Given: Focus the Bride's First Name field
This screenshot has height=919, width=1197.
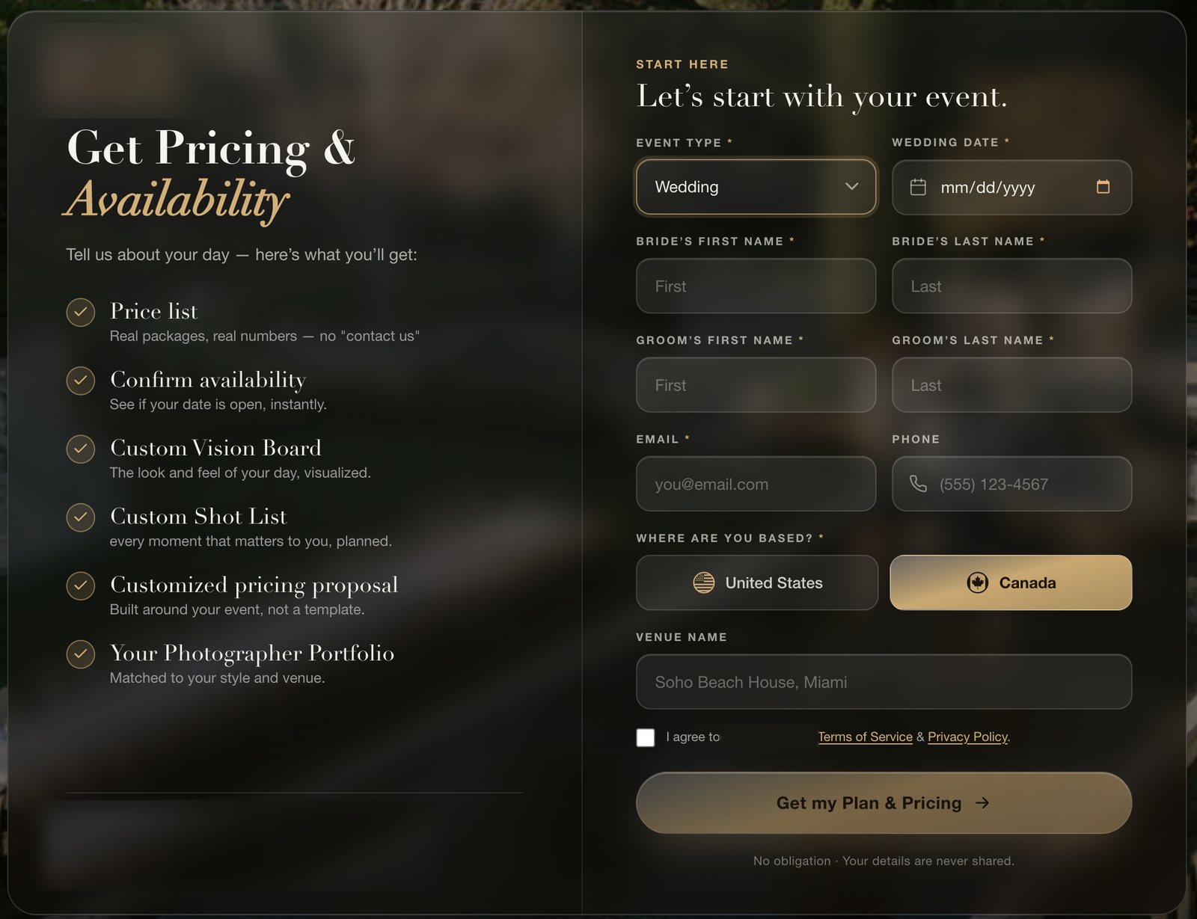Looking at the screenshot, I should (x=756, y=286).
